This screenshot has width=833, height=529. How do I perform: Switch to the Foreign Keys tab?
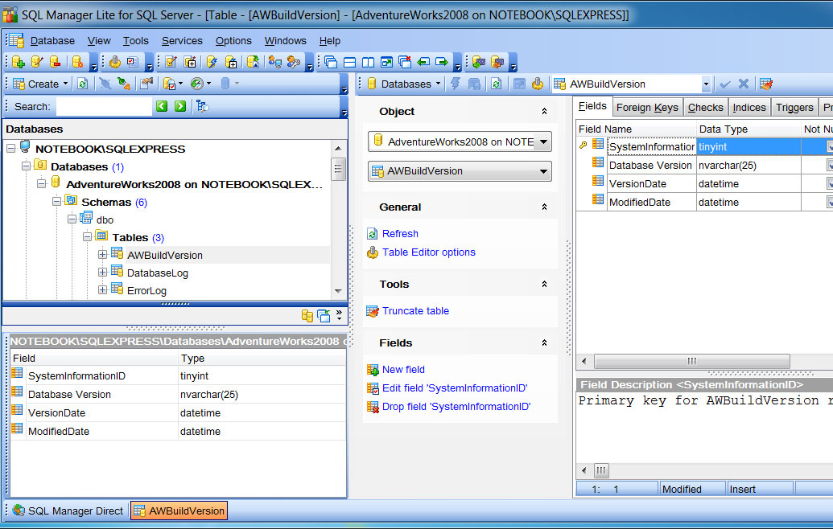point(647,108)
